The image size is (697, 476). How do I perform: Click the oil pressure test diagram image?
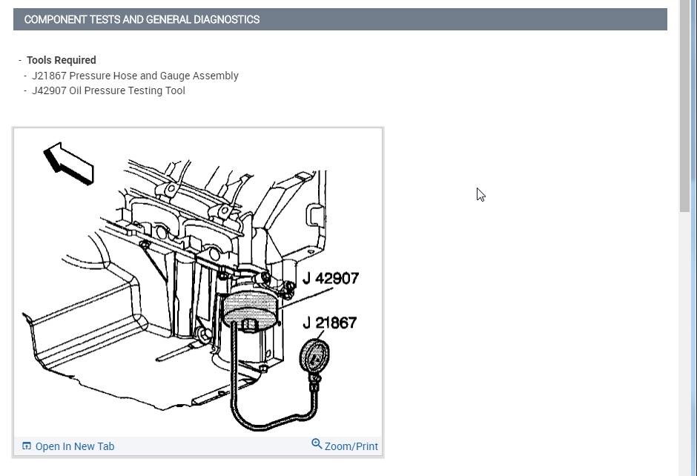198,282
